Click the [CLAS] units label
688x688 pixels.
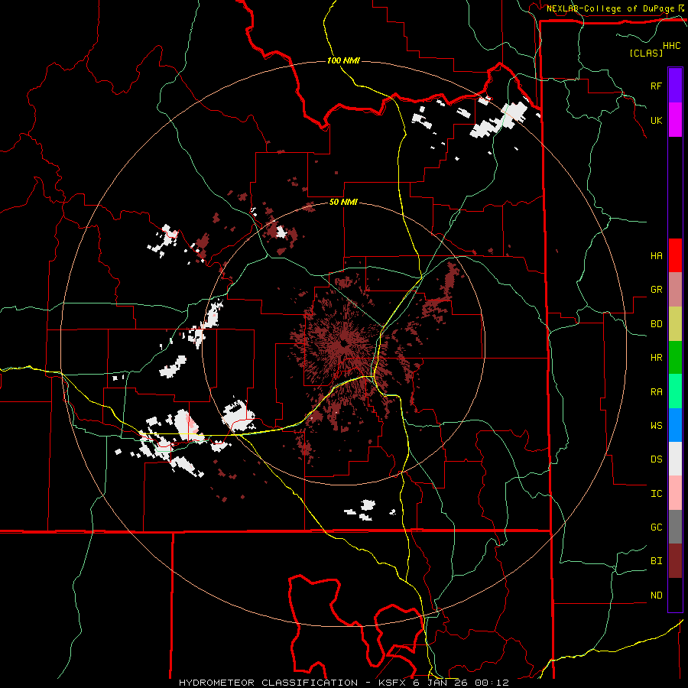pos(646,53)
